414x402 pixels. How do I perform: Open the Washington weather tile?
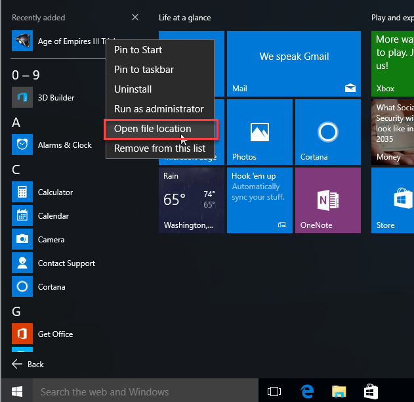point(192,200)
